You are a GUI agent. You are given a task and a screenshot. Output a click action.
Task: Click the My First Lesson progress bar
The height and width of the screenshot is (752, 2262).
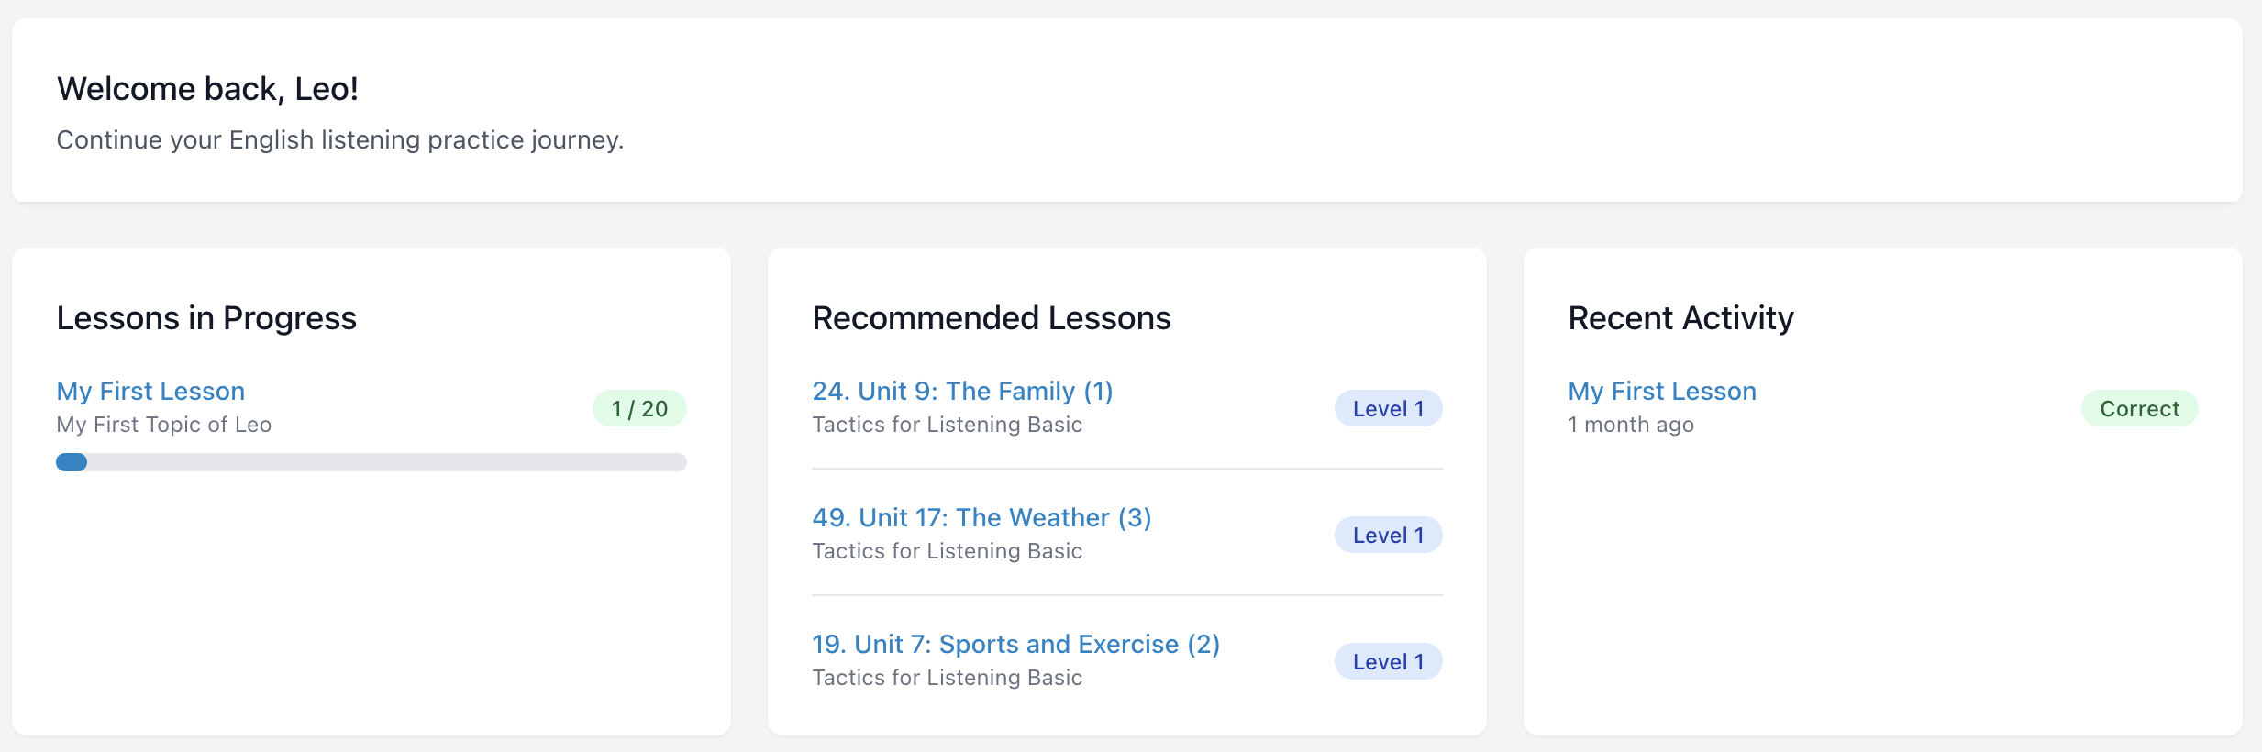pos(371,462)
